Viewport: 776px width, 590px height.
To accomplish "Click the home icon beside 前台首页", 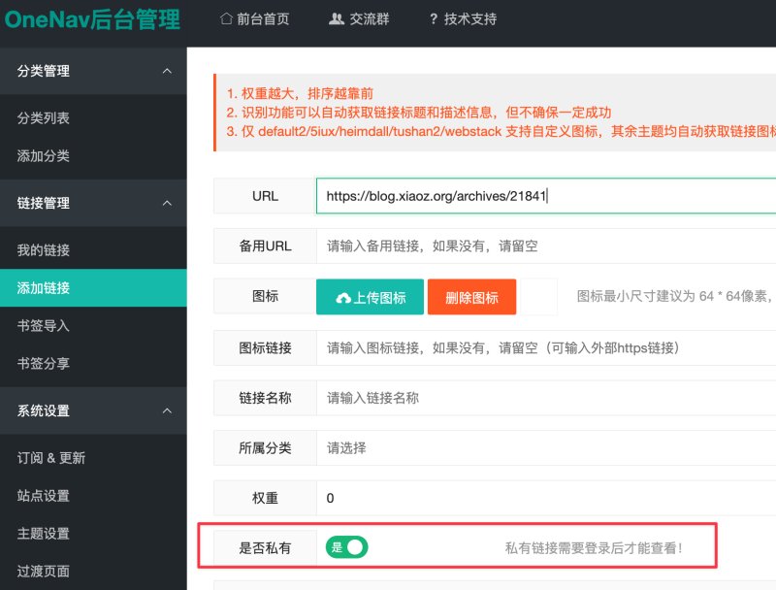I will tap(226, 18).
